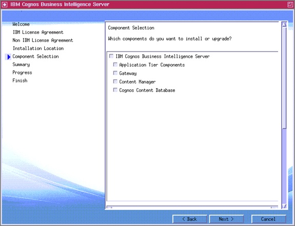Toggle the IBM Cognos Business Intelligence Server checkbox
Viewport: 295px width, 226px height.
[x=111, y=56]
